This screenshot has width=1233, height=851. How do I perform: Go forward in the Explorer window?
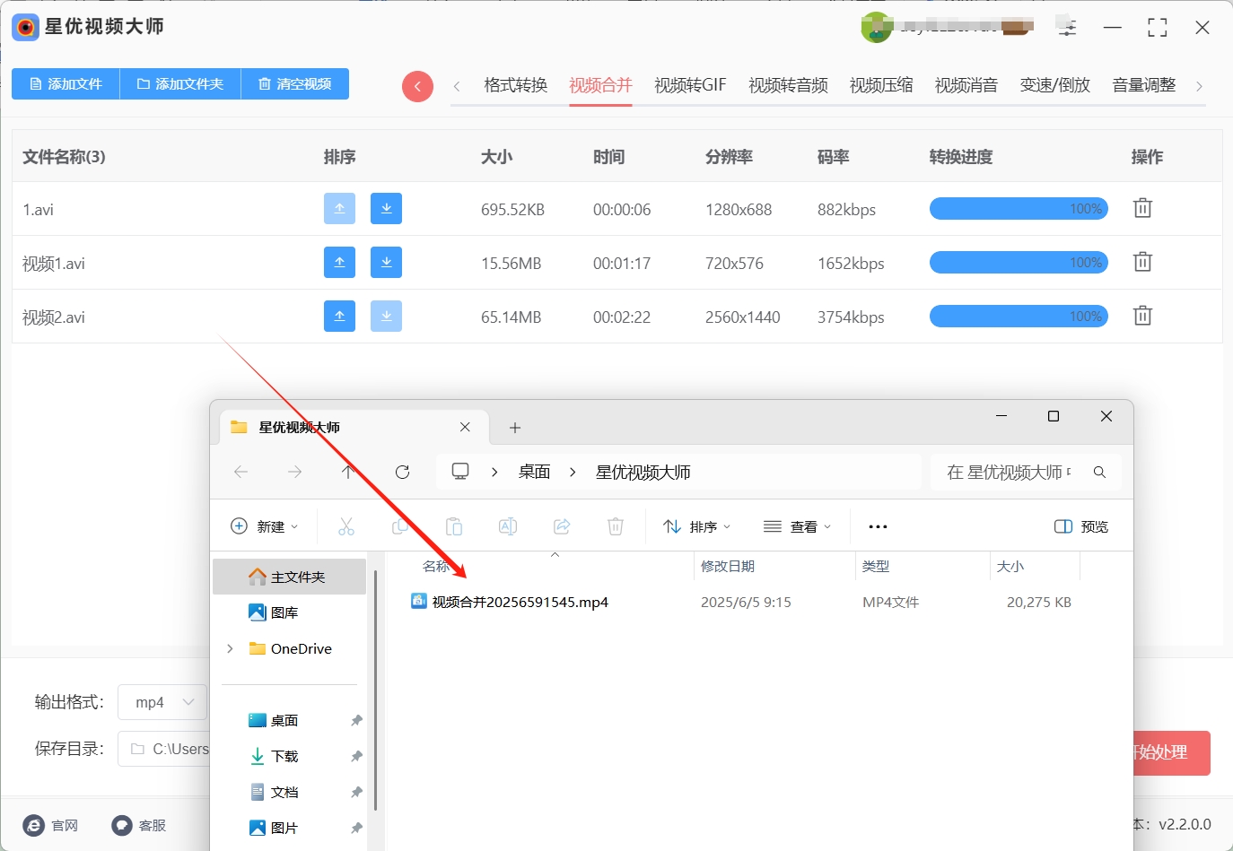[x=294, y=472]
